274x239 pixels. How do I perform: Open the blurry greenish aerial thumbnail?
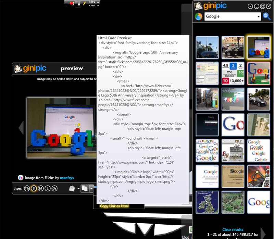[259, 125]
